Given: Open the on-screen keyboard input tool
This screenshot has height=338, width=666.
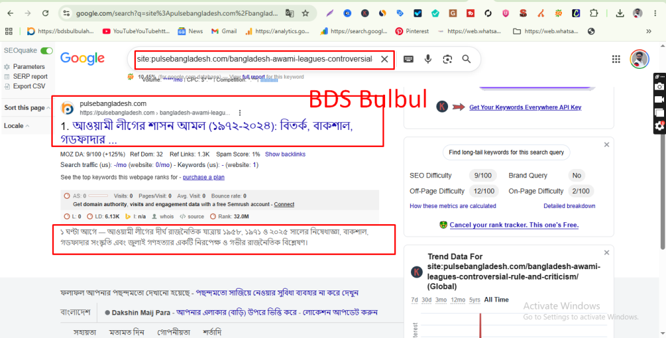Looking at the screenshot, I should pyautogui.click(x=408, y=59).
